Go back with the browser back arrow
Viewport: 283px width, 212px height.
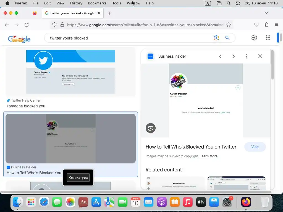click(7, 25)
